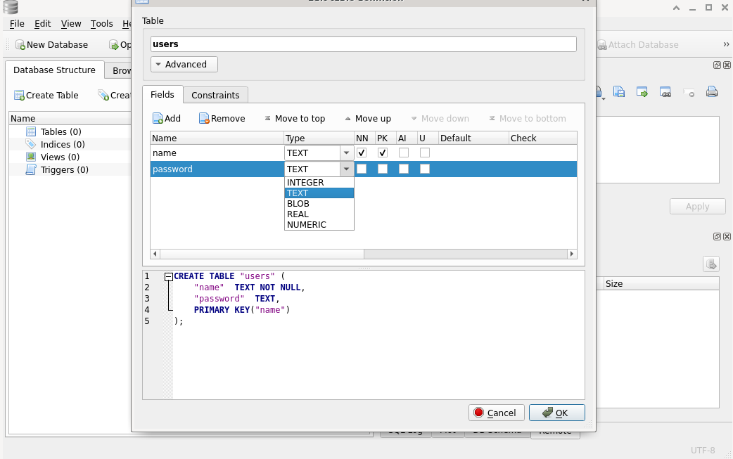Click Move to top button

pos(295,119)
